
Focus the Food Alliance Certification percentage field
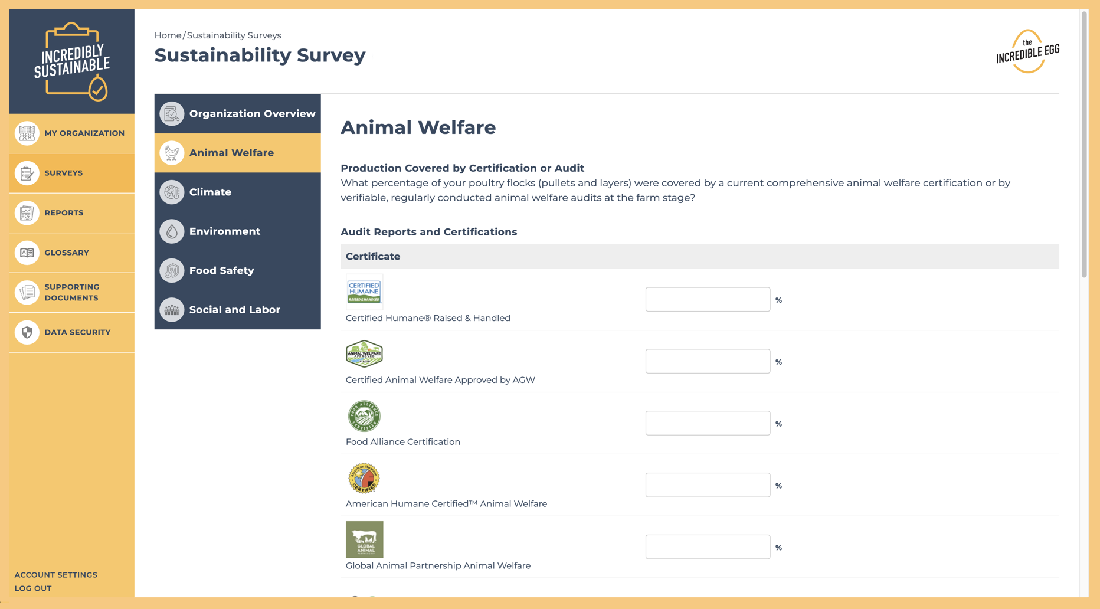pos(707,423)
